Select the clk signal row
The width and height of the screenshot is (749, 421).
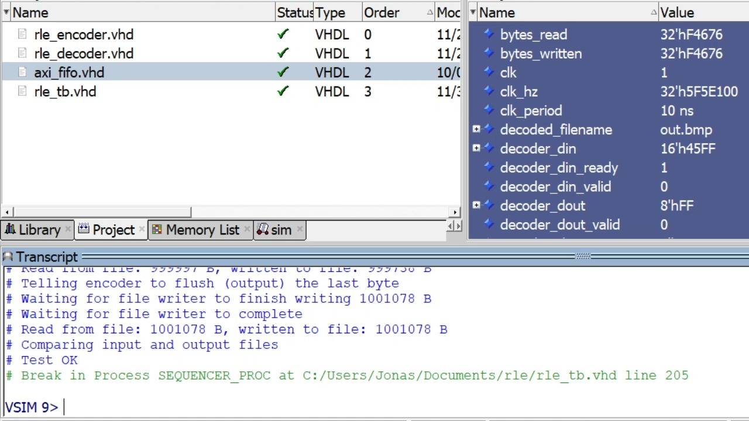coord(609,73)
